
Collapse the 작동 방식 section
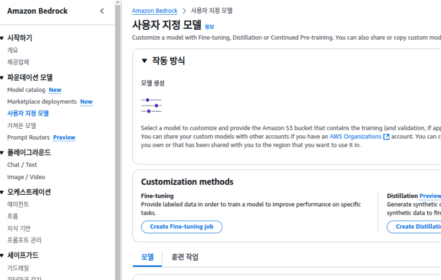(x=144, y=61)
